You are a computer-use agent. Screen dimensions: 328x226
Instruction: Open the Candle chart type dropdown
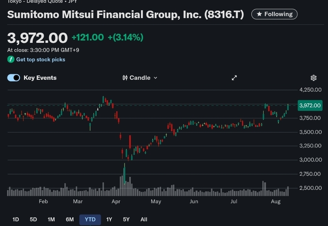point(140,78)
